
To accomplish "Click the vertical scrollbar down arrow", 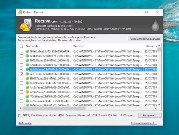I will coord(159,104).
